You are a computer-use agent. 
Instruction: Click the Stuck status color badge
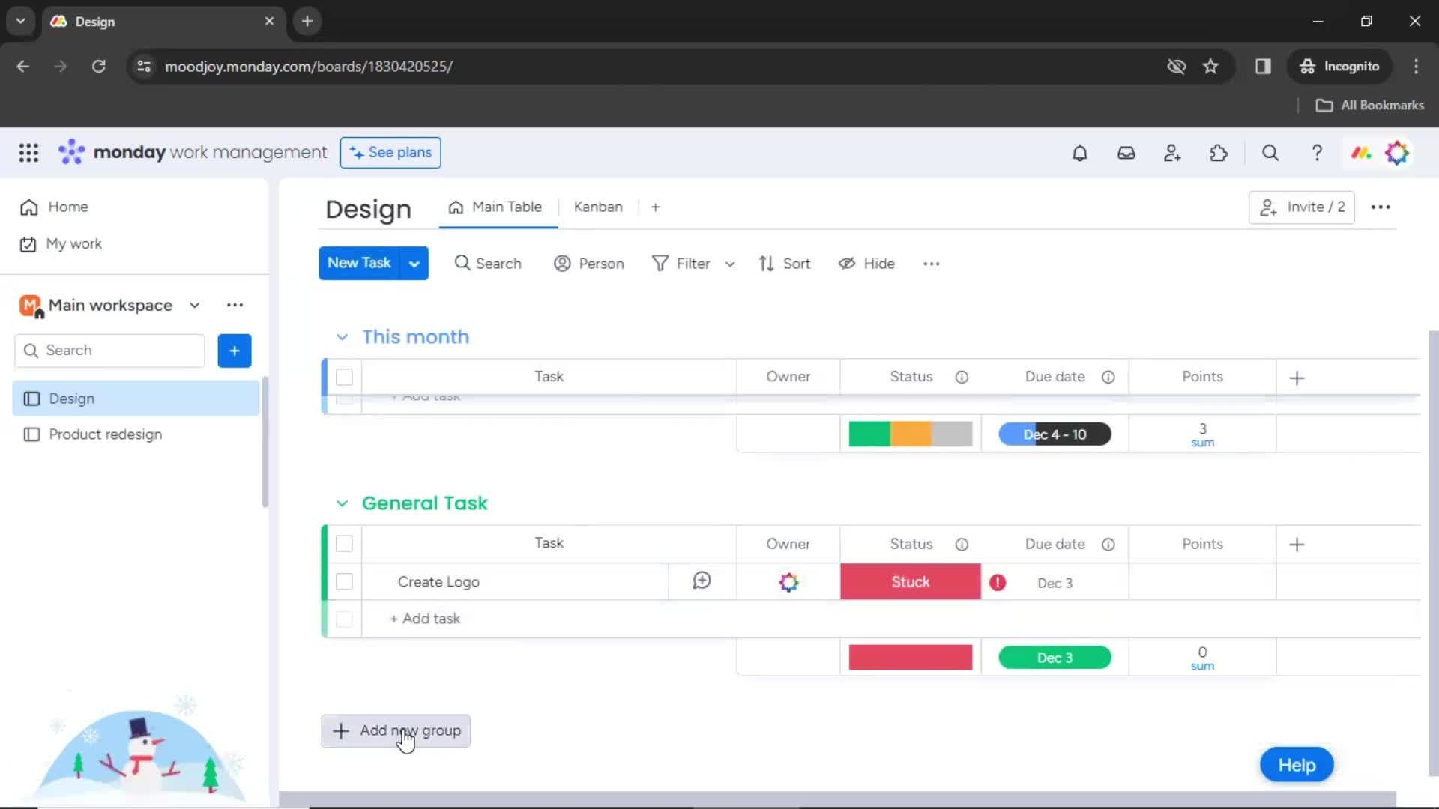(911, 582)
